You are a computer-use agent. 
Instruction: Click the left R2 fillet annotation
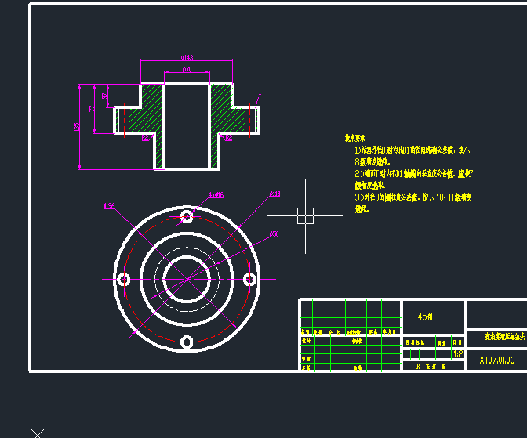point(145,138)
